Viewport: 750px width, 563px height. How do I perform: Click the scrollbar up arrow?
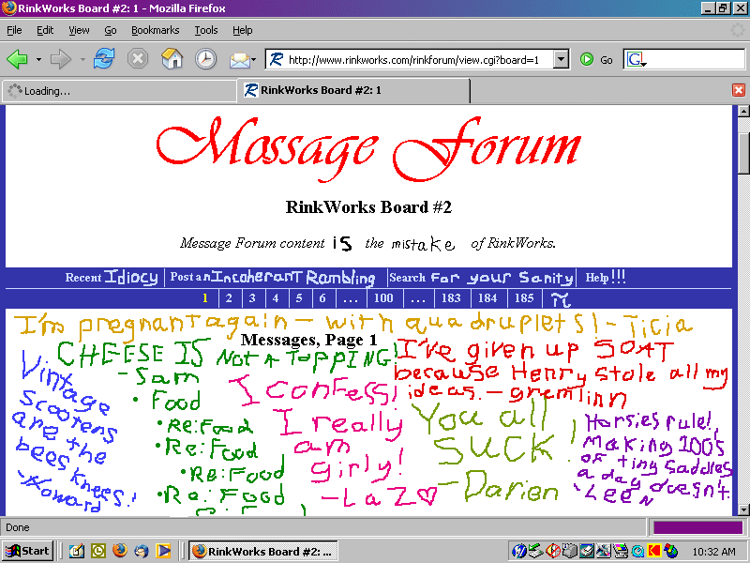tap(743, 112)
